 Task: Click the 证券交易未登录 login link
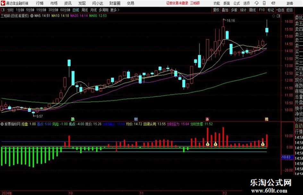(x=177, y=3)
